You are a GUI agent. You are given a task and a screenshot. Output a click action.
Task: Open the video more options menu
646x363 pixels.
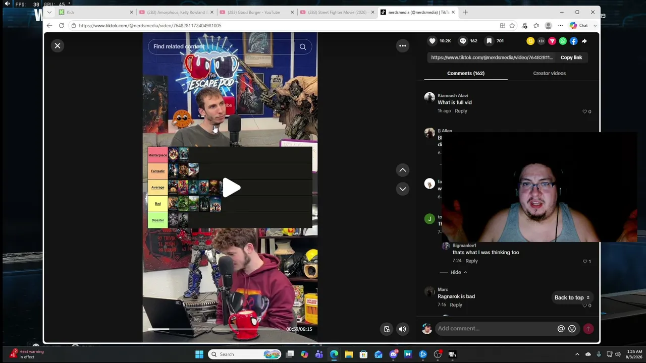[403, 46]
